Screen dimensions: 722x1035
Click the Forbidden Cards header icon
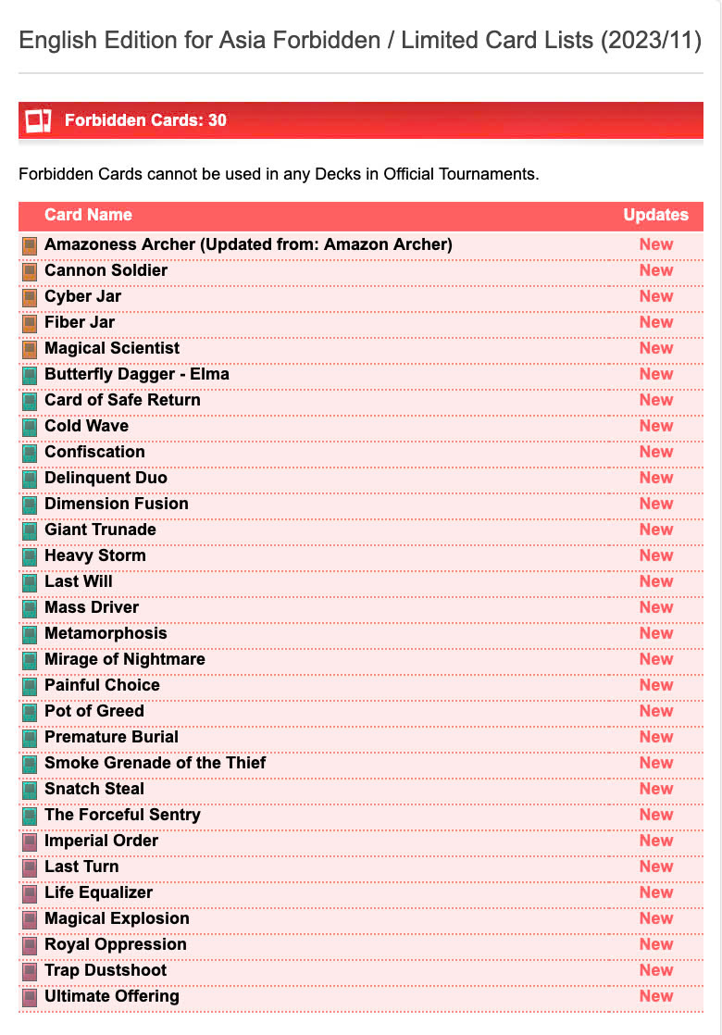coord(38,120)
